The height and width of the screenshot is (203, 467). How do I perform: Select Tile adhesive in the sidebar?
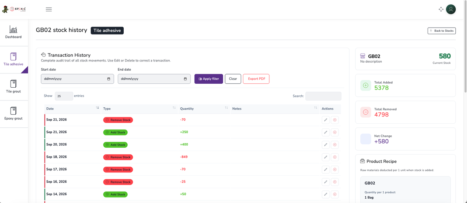point(13,60)
